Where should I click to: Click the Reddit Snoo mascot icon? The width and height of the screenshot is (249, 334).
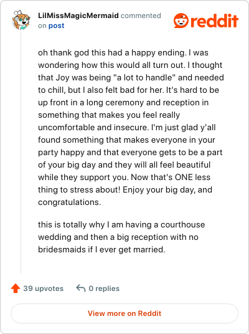(x=181, y=21)
